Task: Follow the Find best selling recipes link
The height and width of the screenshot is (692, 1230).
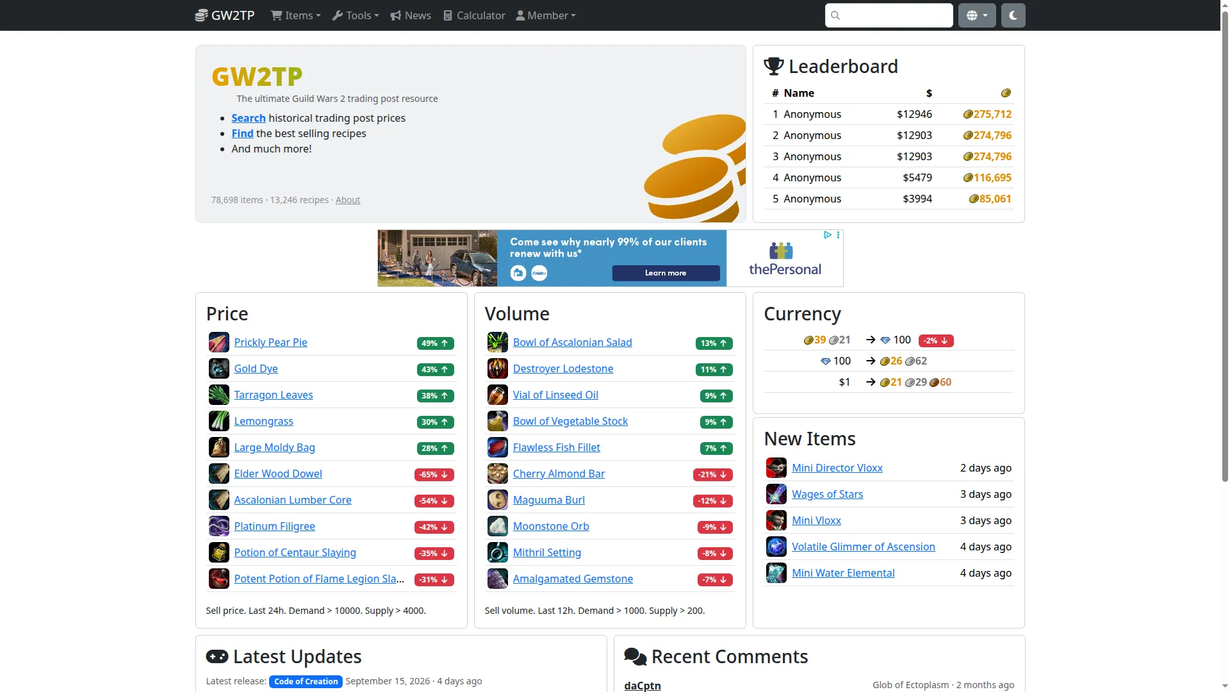Action: pos(242,133)
